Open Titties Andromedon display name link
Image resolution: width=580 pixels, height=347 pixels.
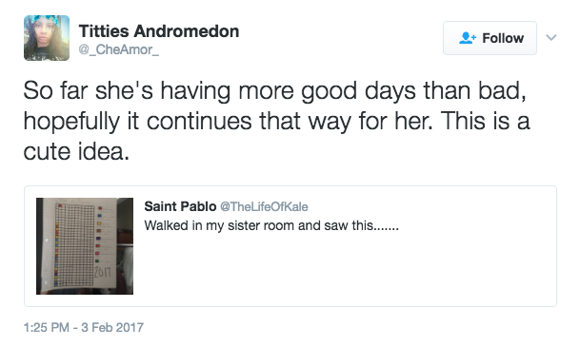(159, 31)
